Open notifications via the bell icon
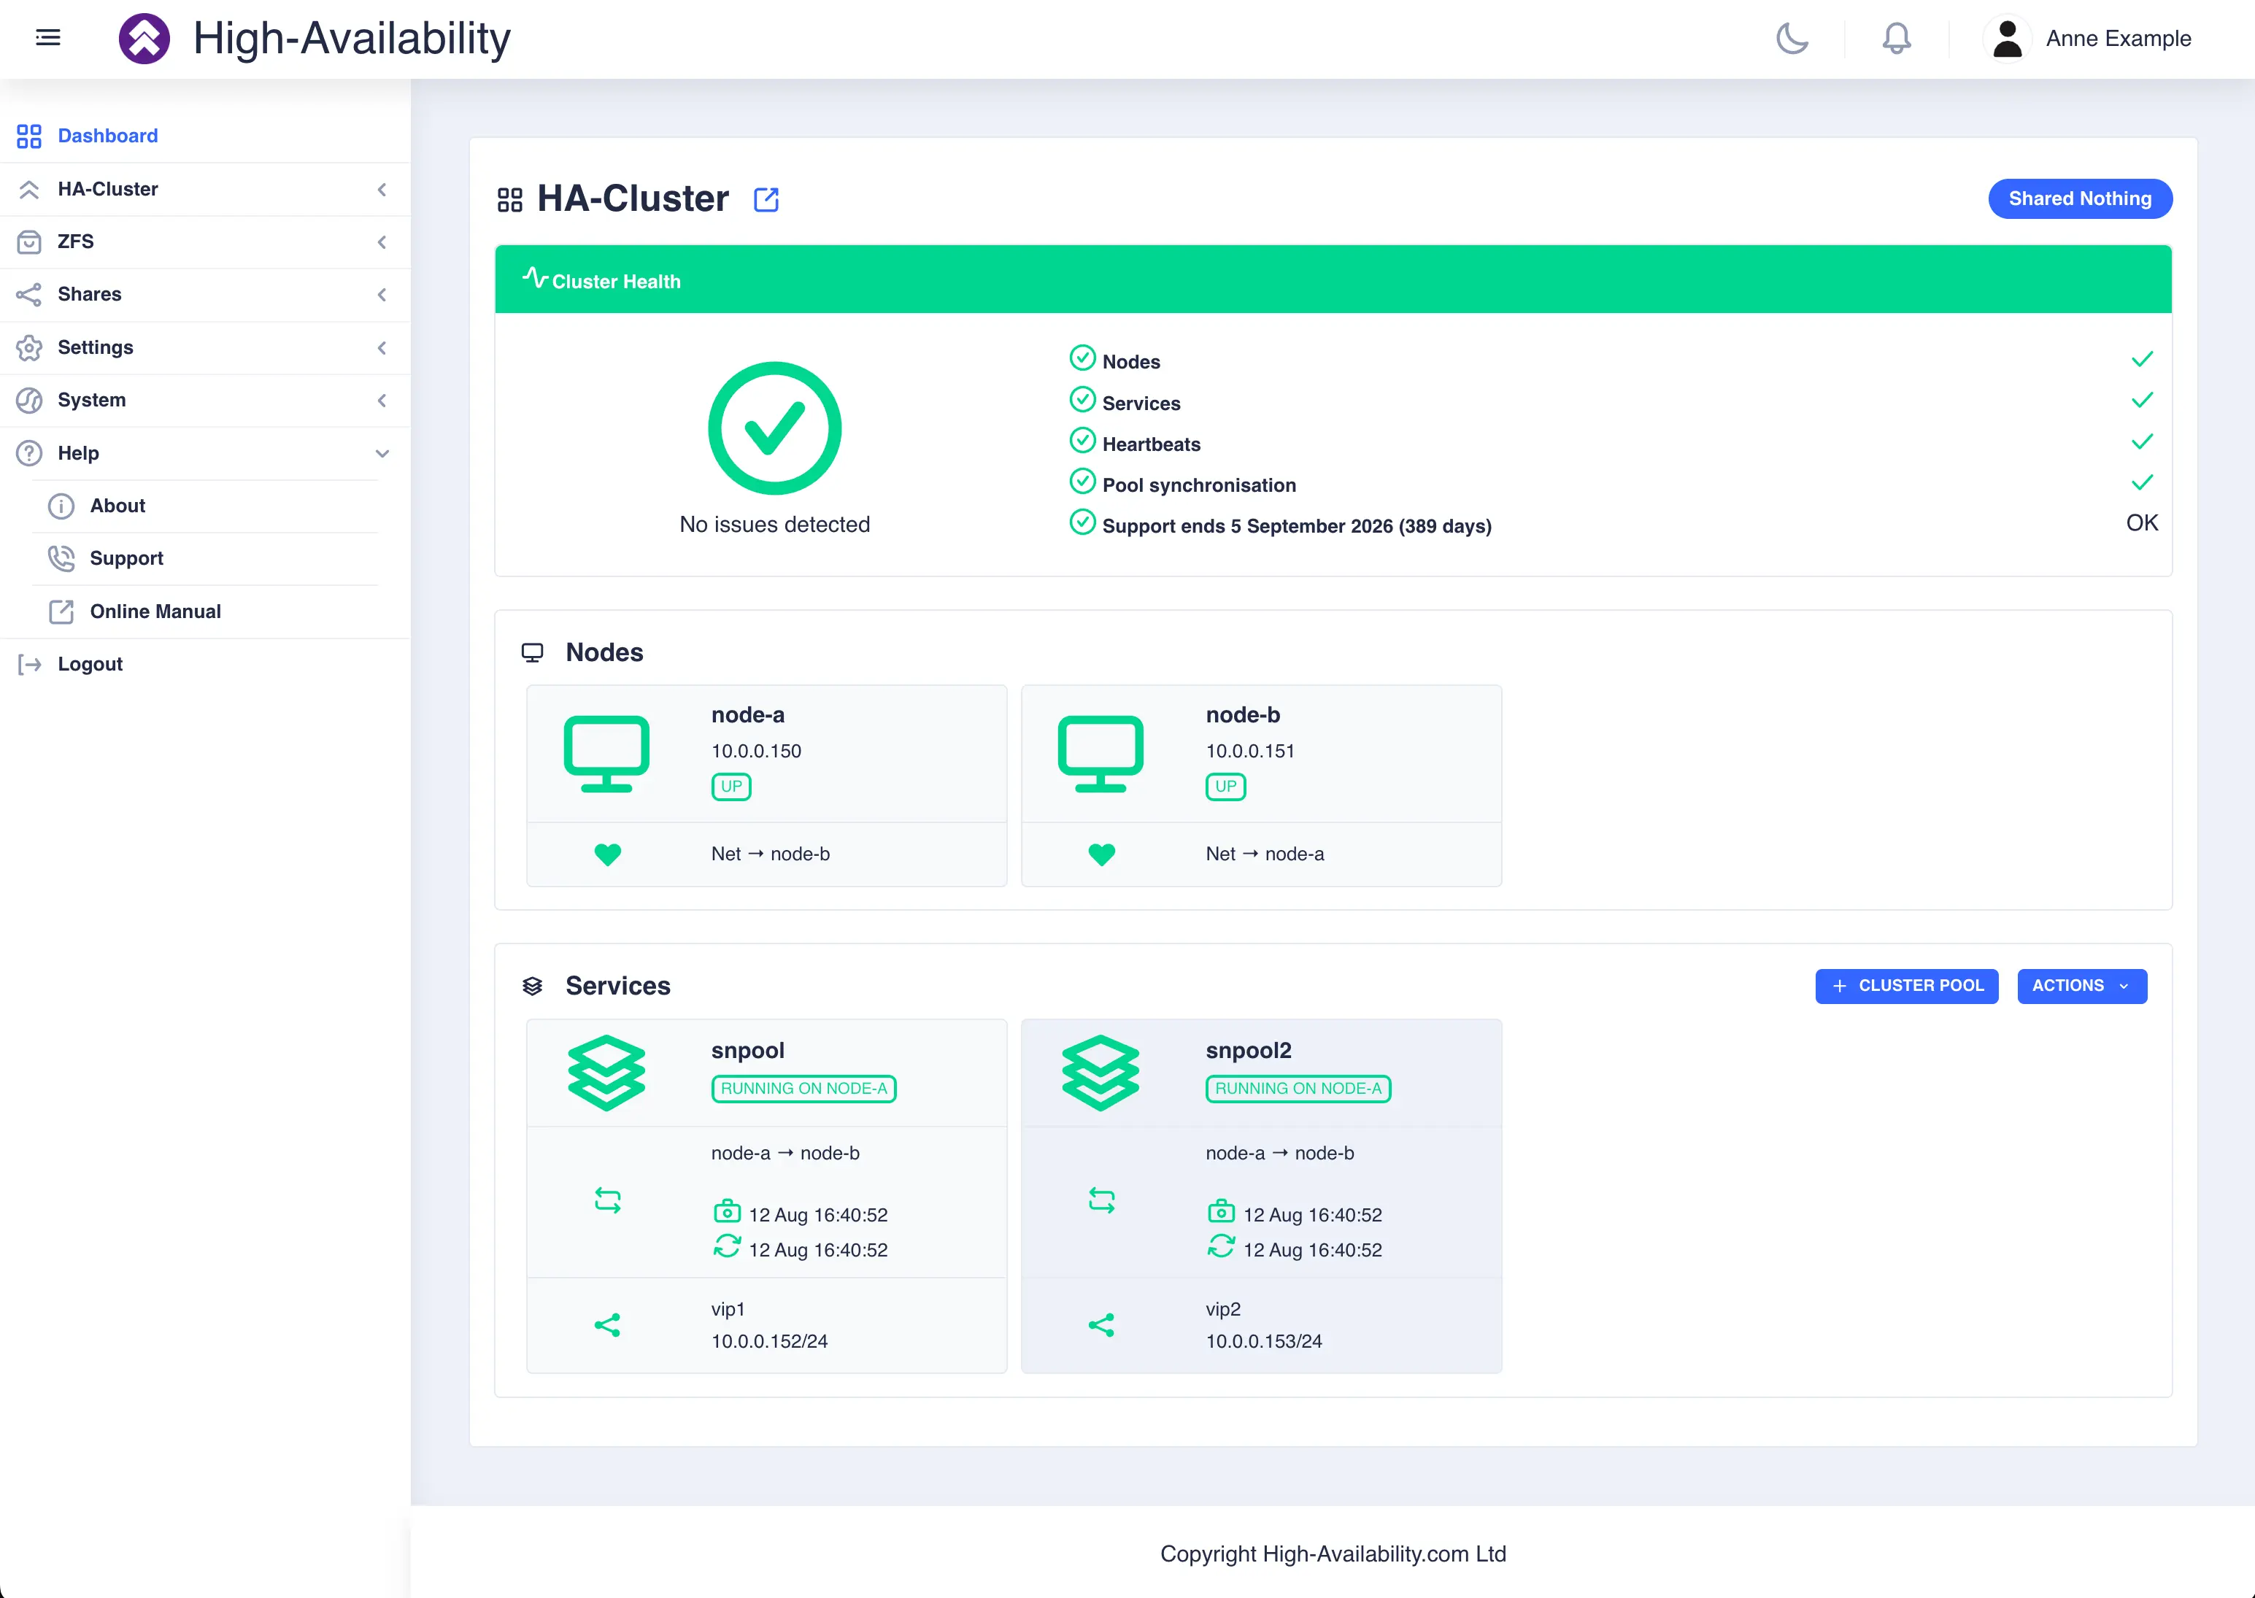 pos(1896,39)
